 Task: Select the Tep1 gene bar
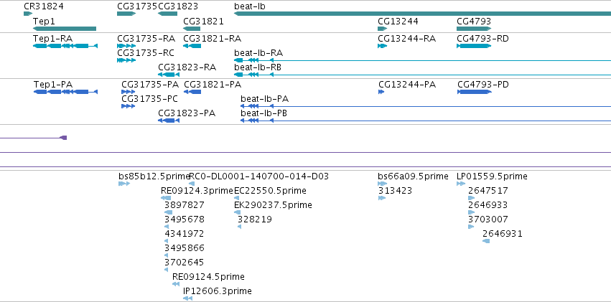[x=65, y=29]
